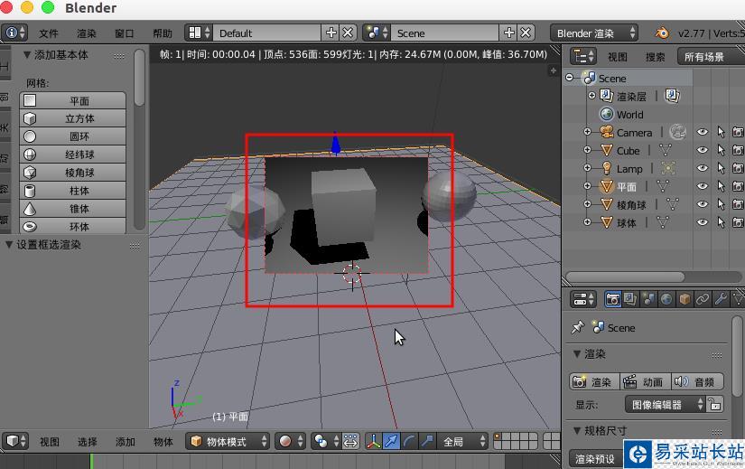The image size is (745, 469).
Task: Add a 经纬球 UV sphere mesh
Action: [73, 155]
